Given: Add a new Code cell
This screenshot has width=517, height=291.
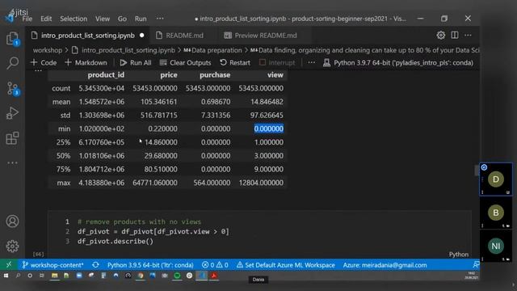Looking at the screenshot, I should click(44, 63).
